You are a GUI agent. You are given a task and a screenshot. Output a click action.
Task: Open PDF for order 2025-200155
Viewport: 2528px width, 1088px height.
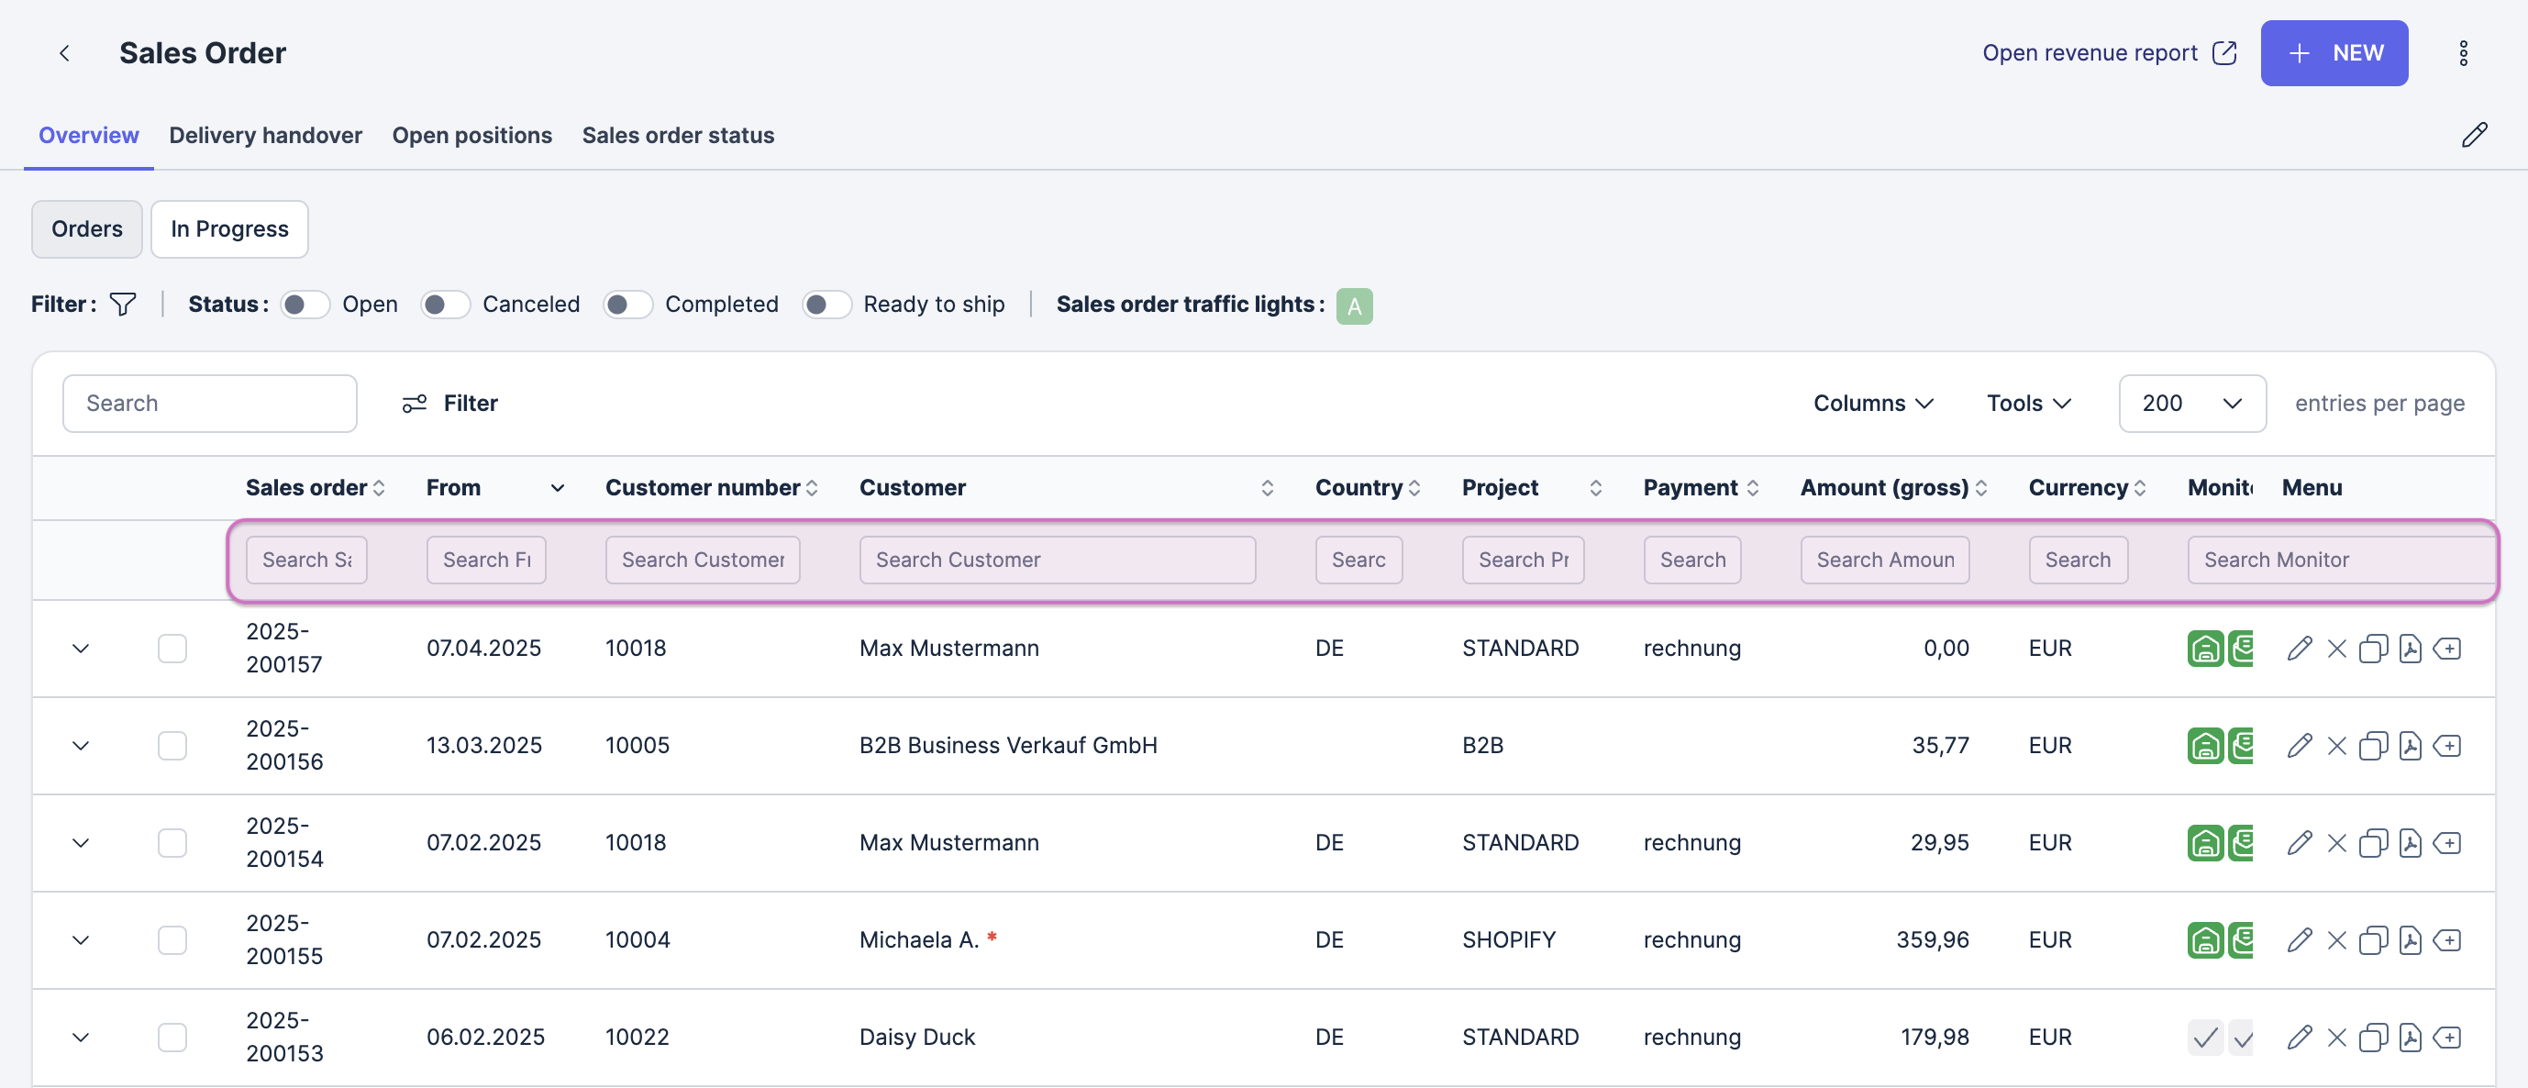coord(2411,940)
